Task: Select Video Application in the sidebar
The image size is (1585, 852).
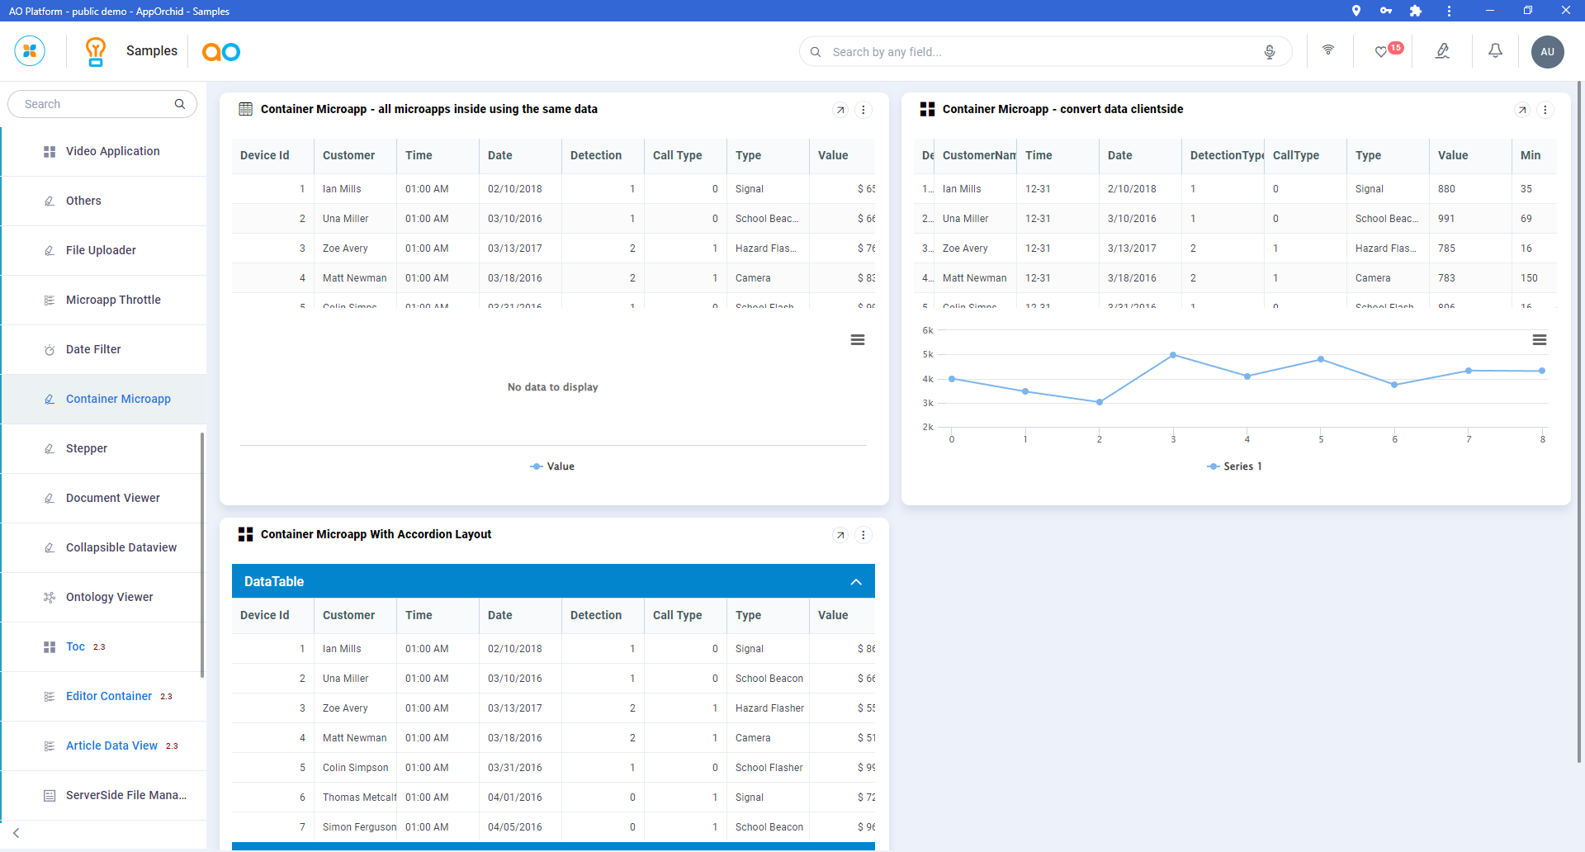Action: tap(112, 151)
